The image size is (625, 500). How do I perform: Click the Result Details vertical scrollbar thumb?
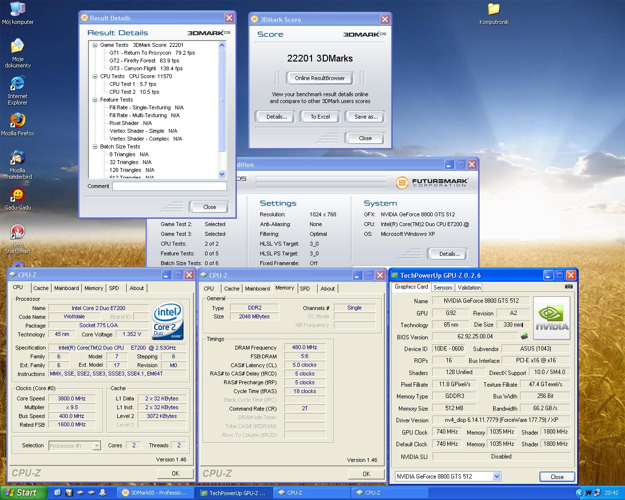222,100
